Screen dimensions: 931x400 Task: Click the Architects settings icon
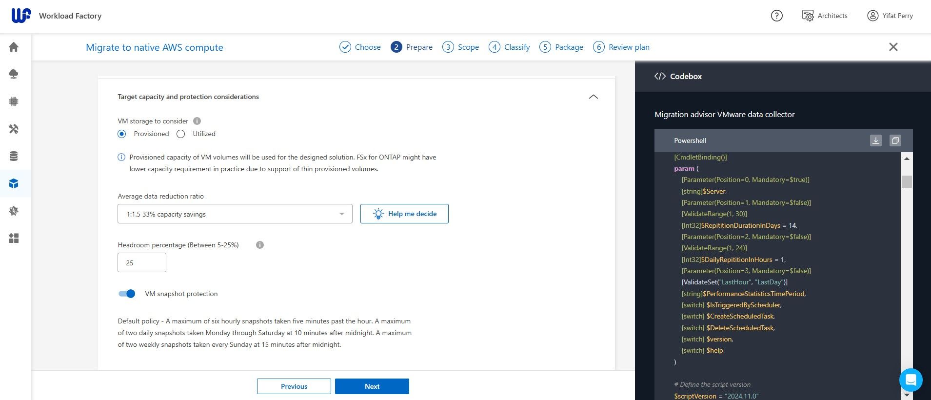[x=808, y=16]
